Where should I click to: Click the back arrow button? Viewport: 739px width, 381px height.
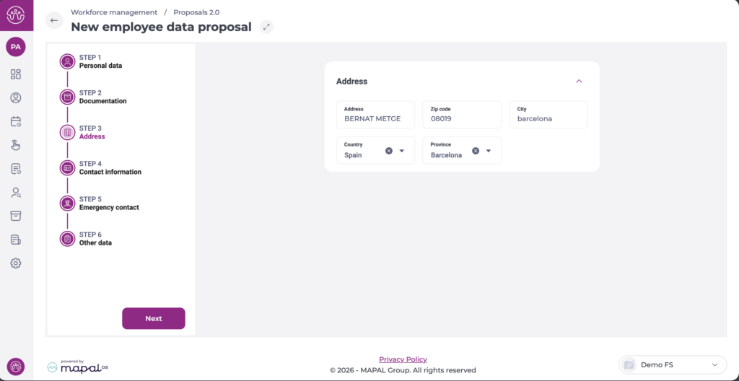coord(54,20)
